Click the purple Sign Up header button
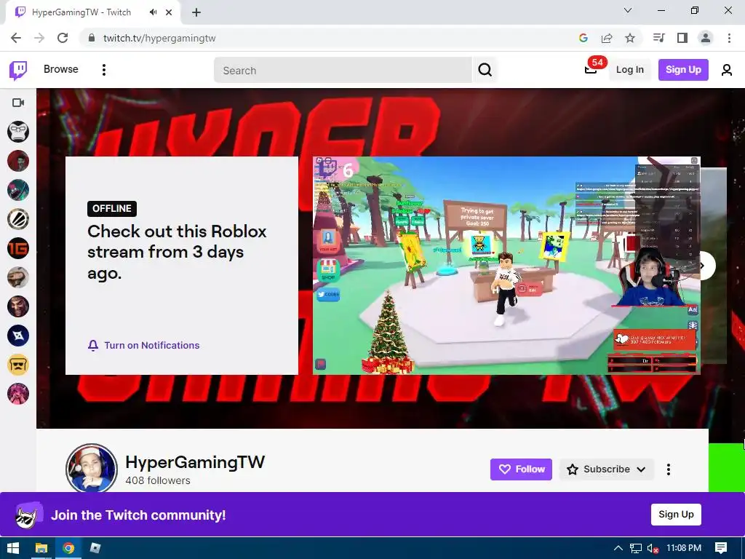The width and height of the screenshot is (745, 559). [x=683, y=70]
